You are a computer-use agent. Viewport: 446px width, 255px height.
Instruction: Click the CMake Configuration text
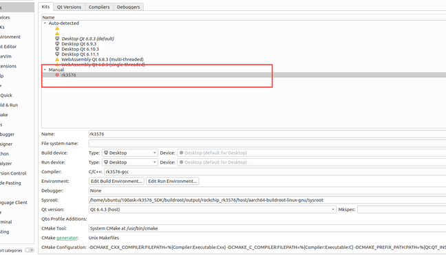(x=267, y=247)
